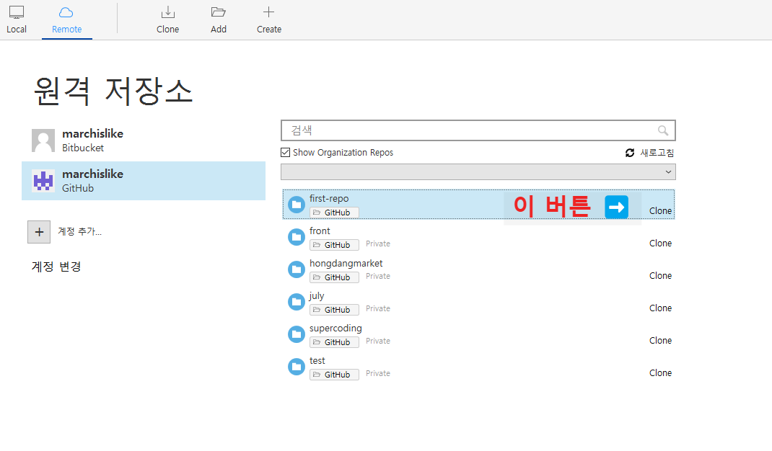Click front repository folder icon

(297, 237)
